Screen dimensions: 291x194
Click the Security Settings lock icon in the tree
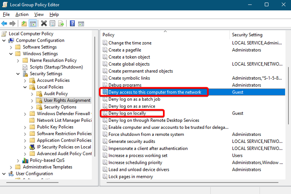pyautogui.click(x=25, y=74)
